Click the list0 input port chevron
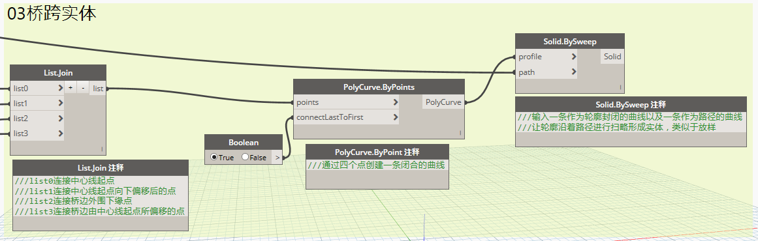 pos(61,88)
